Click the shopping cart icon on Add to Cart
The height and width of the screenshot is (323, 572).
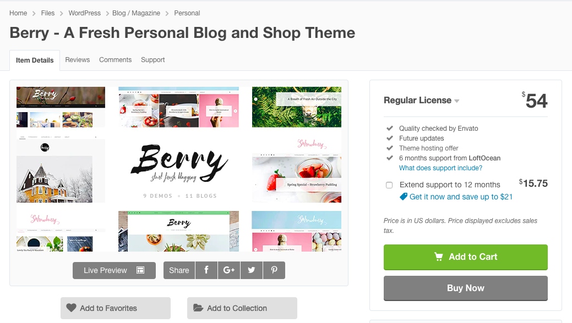439,257
